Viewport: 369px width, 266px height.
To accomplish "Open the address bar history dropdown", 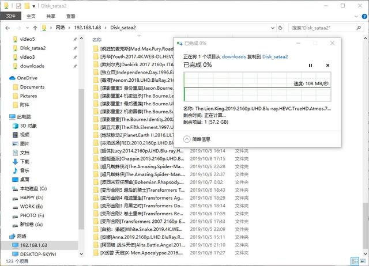I will click(x=273, y=28).
